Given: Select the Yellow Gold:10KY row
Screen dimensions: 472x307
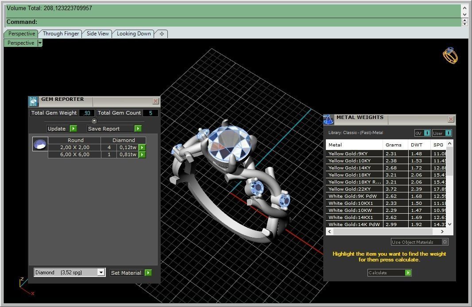Looking at the screenshot, I should coord(386,161).
